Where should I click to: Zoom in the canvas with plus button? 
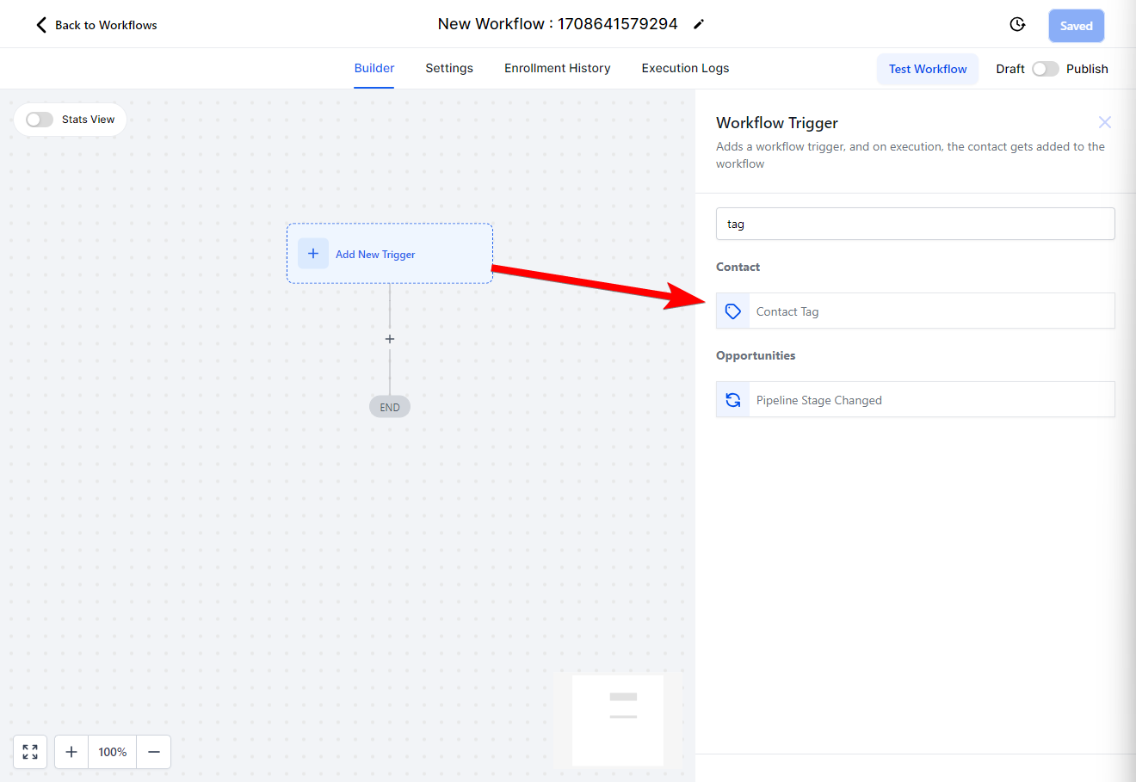[x=71, y=752]
